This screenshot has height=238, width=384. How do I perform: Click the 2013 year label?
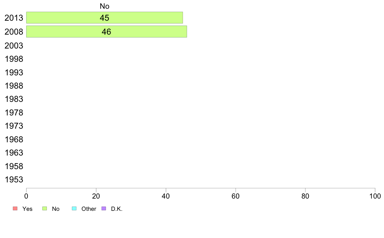click(x=14, y=18)
